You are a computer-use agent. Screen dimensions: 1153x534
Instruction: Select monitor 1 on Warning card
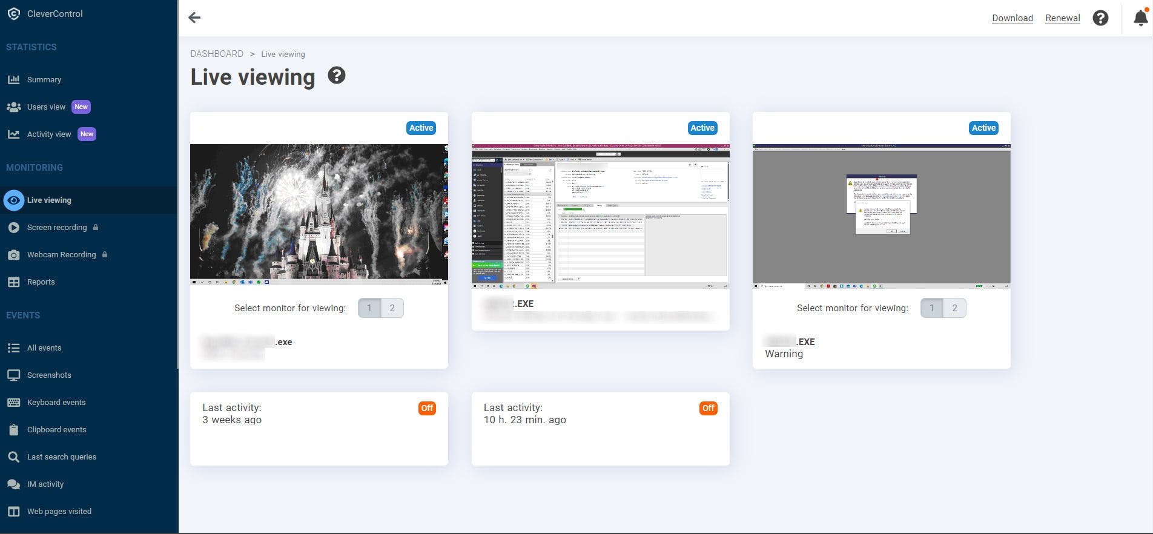(x=932, y=308)
